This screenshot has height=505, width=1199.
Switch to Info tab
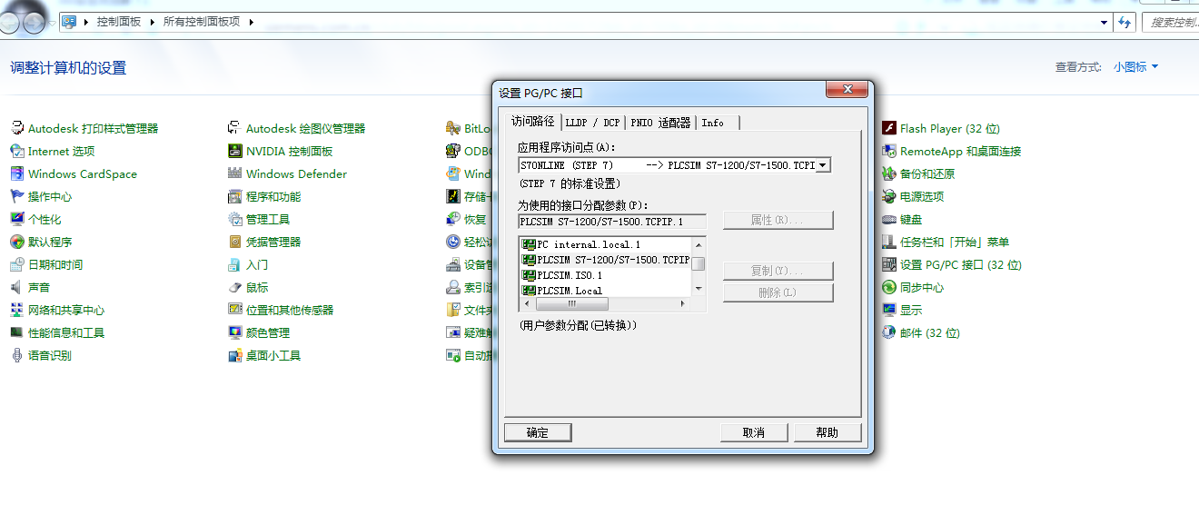(718, 123)
